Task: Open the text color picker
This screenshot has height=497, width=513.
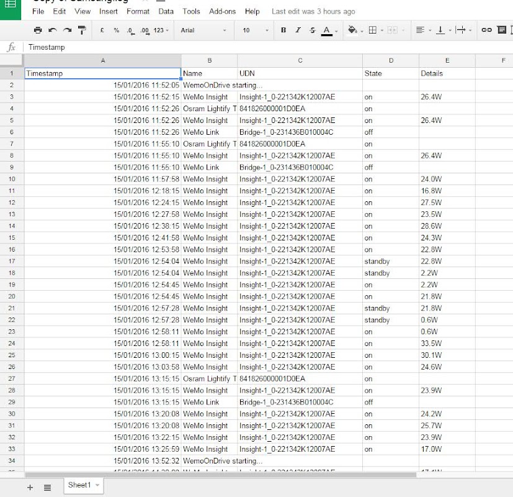Action: (326, 30)
